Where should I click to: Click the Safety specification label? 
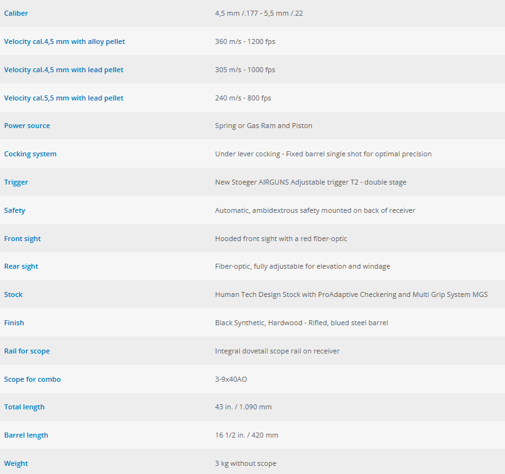[x=14, y=210]
